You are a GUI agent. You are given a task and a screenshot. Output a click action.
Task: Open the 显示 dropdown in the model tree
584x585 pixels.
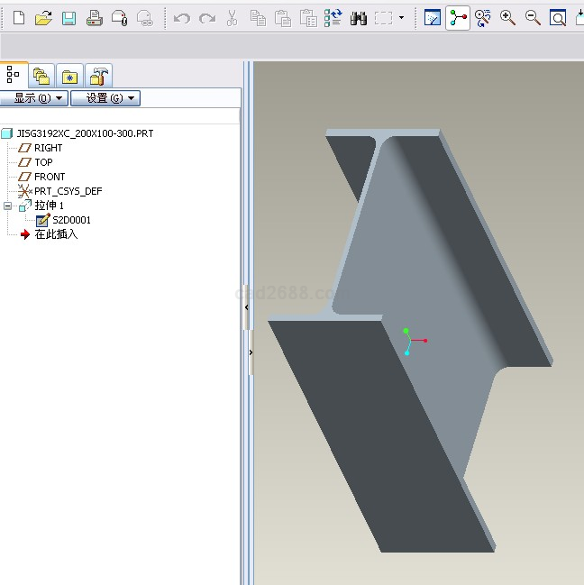34,98
